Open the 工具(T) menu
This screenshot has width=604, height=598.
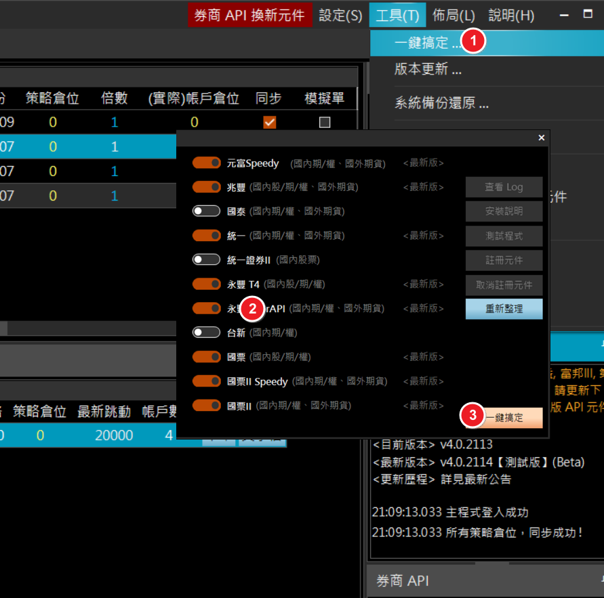(x=397, y=16)
